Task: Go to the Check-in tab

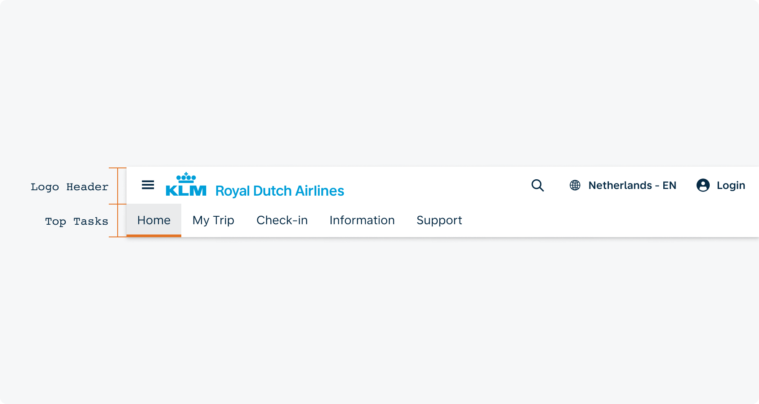Action: (x=282, y=220)
